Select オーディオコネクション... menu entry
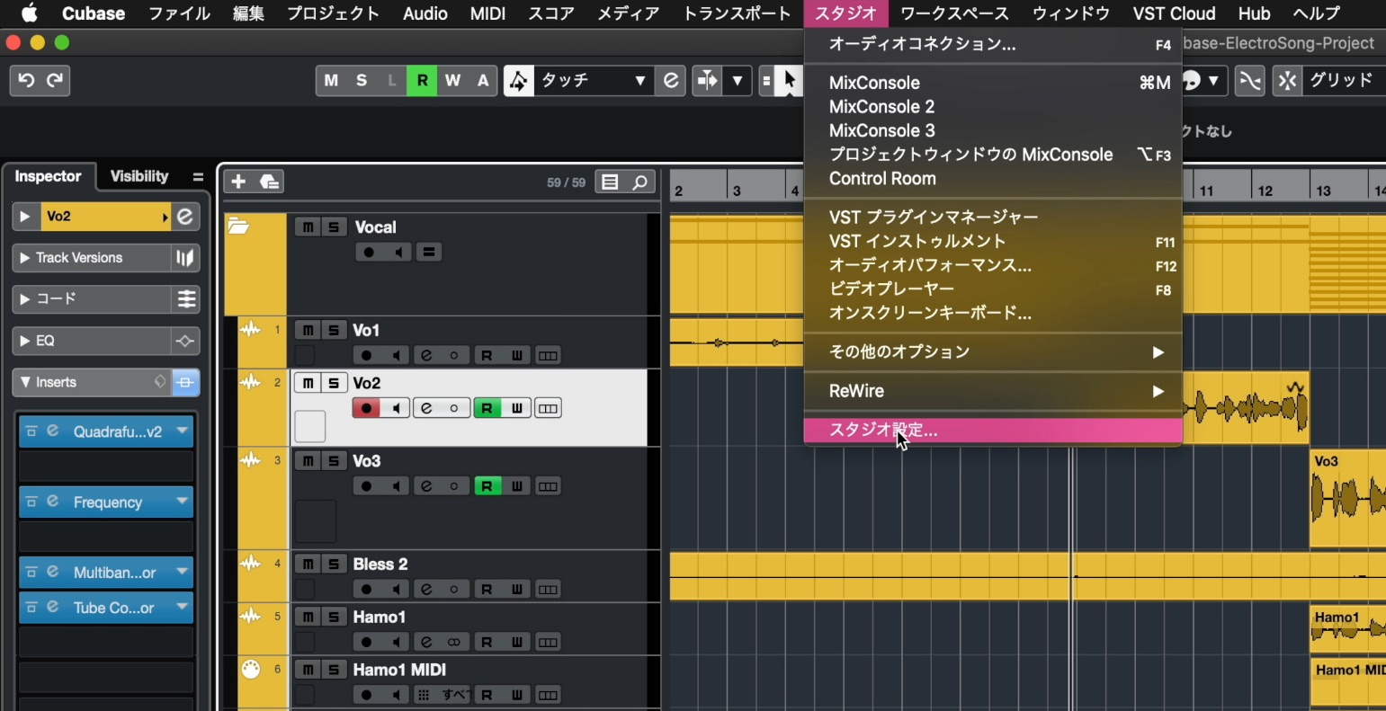The width and height of the screenshot is (1386, 711). [x=992, y=44]
